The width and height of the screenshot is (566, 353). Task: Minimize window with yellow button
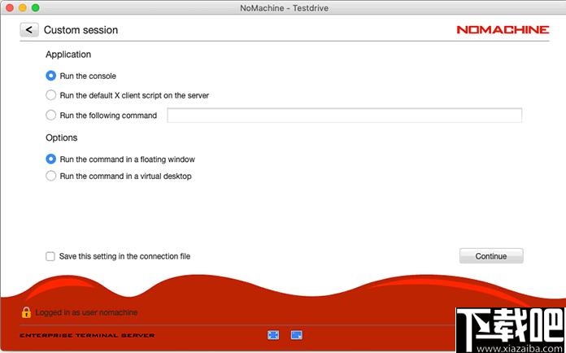23,7
